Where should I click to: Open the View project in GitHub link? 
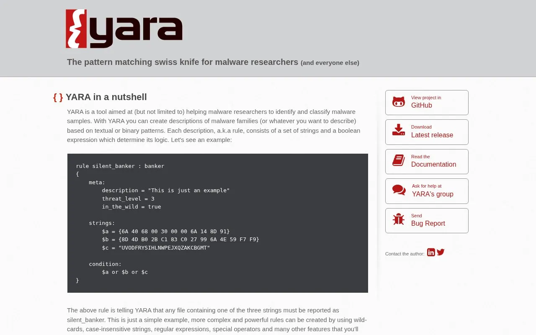pos(427,103)
